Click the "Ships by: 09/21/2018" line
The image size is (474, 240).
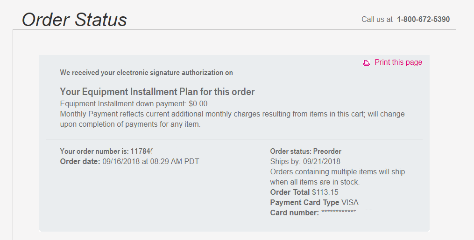(x=305, y=162)
